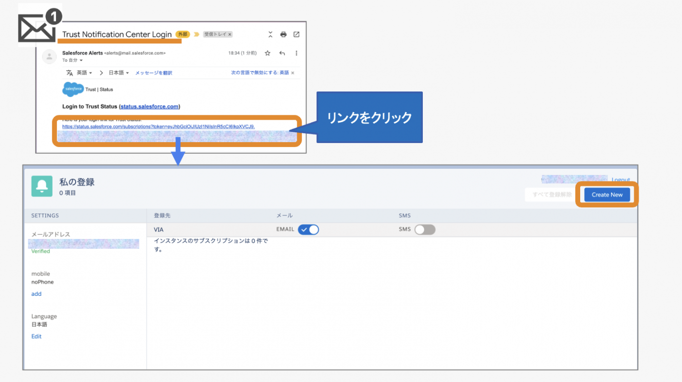Click add under mobile noPhone

[37, 294]
